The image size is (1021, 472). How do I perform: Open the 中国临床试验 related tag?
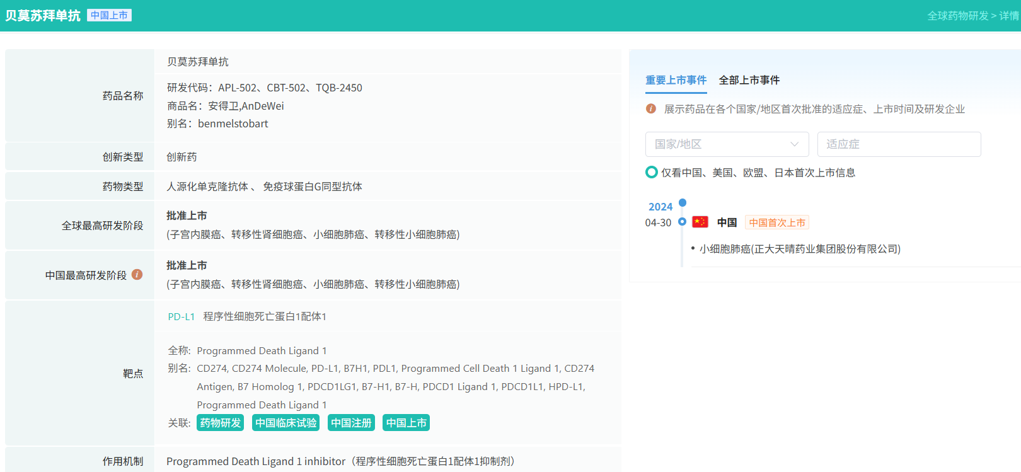286,423
